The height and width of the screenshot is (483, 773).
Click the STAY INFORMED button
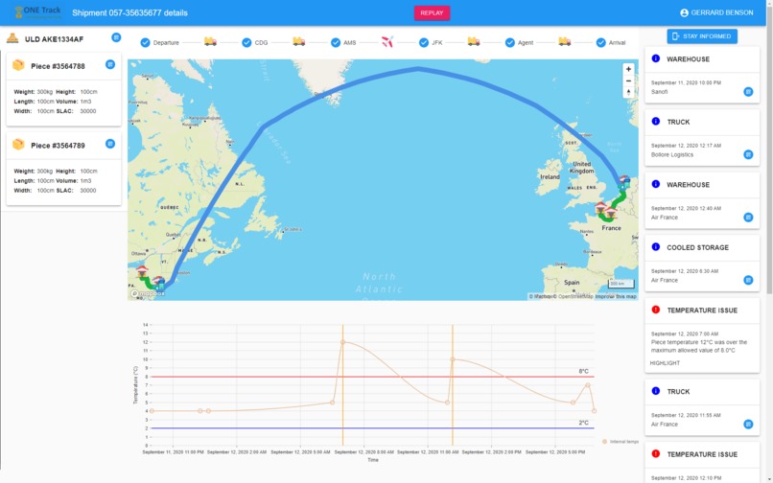pyautogui.click(x=702, y=36)
